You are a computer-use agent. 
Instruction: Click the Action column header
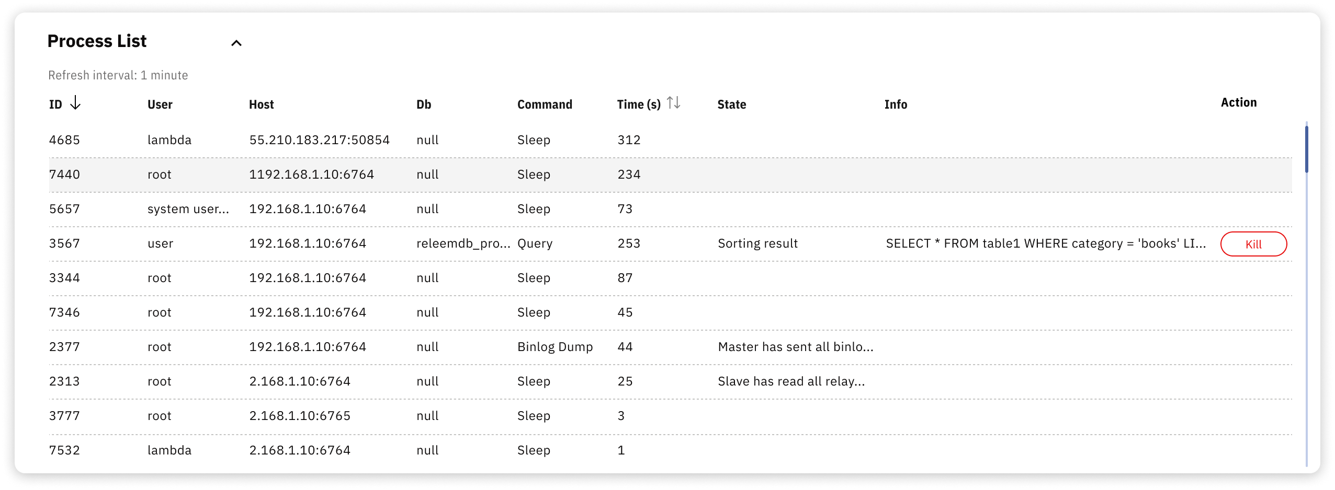1238,102
